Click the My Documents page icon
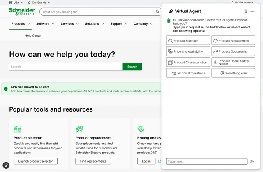The height and width of the screenshot is (172, 263). (232, 2)
